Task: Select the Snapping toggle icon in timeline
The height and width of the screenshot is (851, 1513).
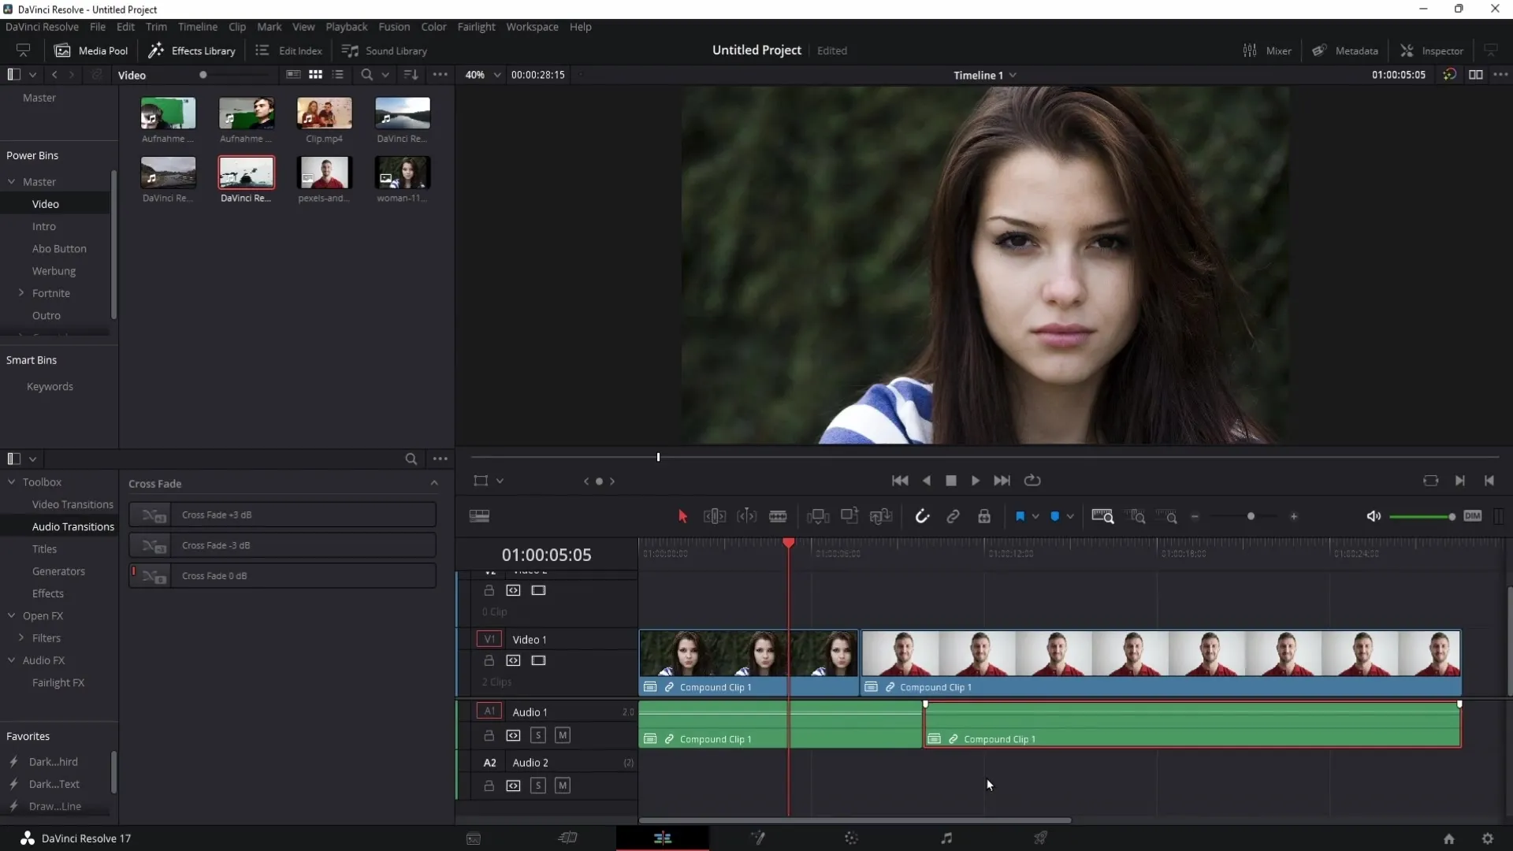Action: [x=923, y=516]
